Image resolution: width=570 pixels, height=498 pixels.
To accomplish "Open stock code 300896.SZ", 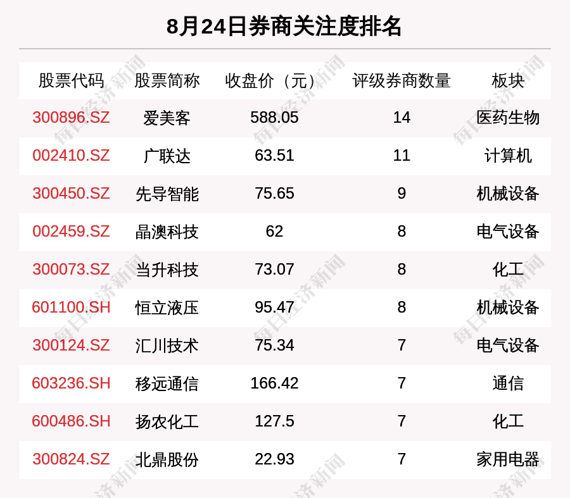I will pyautogui.click(x=71, y=118).
